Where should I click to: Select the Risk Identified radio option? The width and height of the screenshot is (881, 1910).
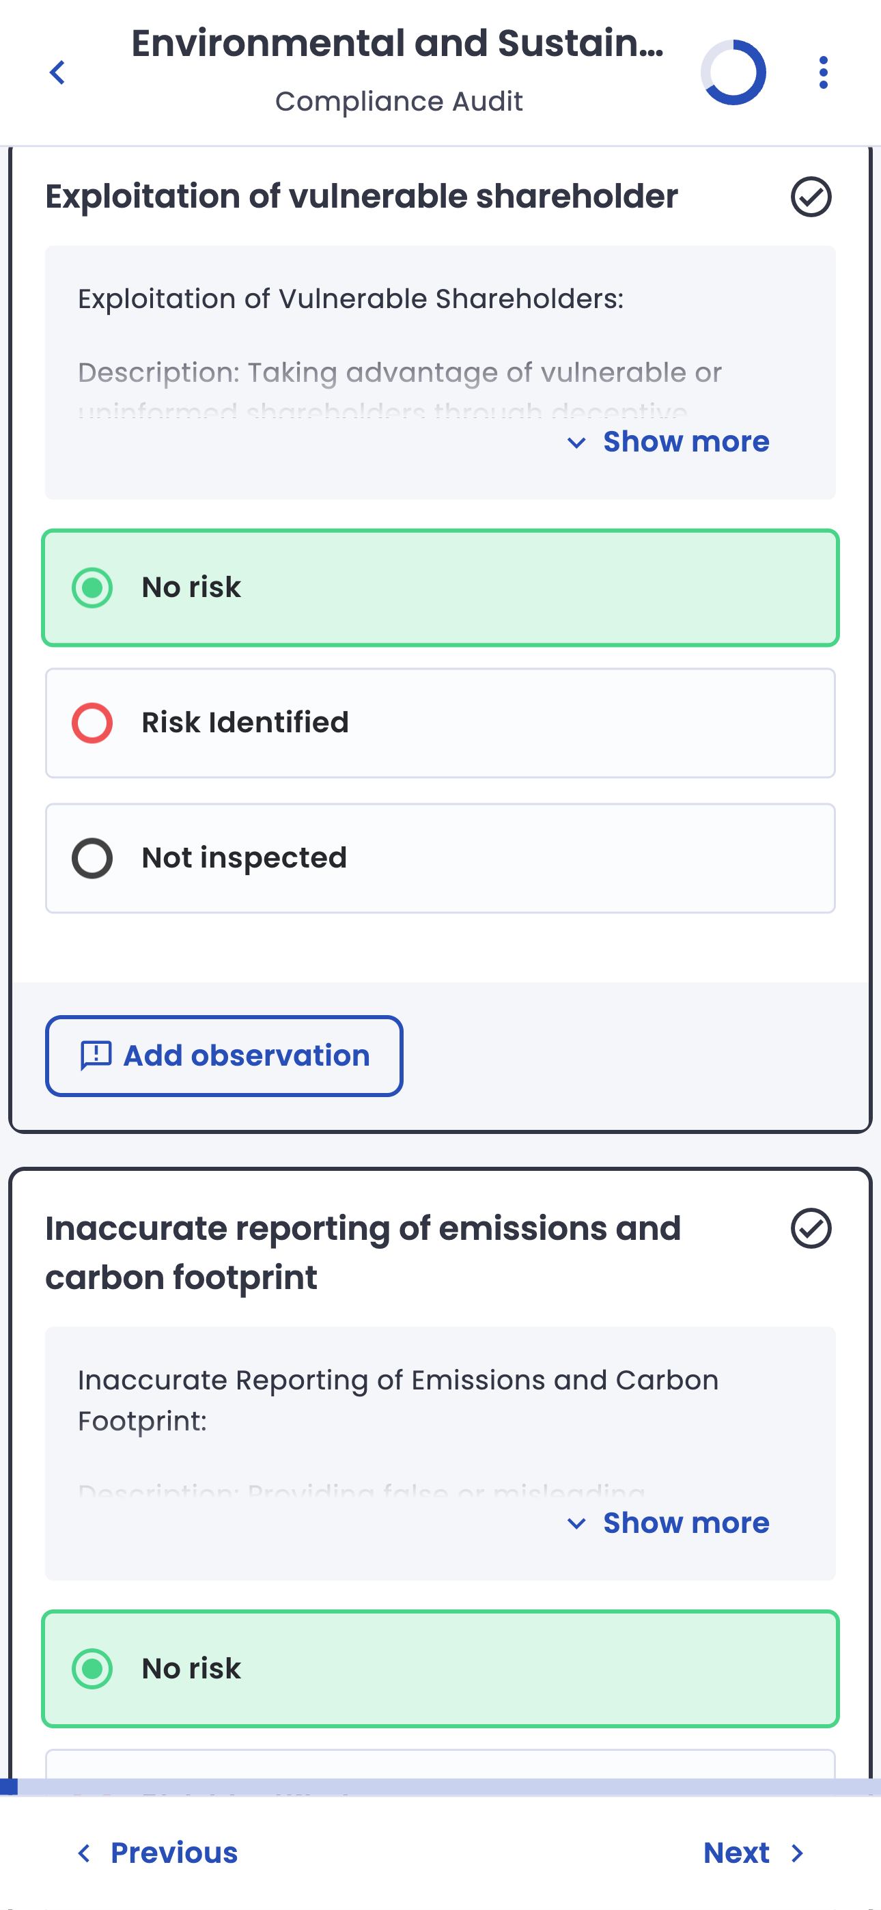tap(92, 723)
